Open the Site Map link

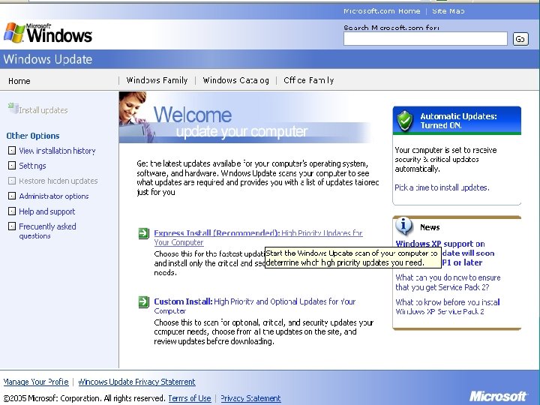448,11
